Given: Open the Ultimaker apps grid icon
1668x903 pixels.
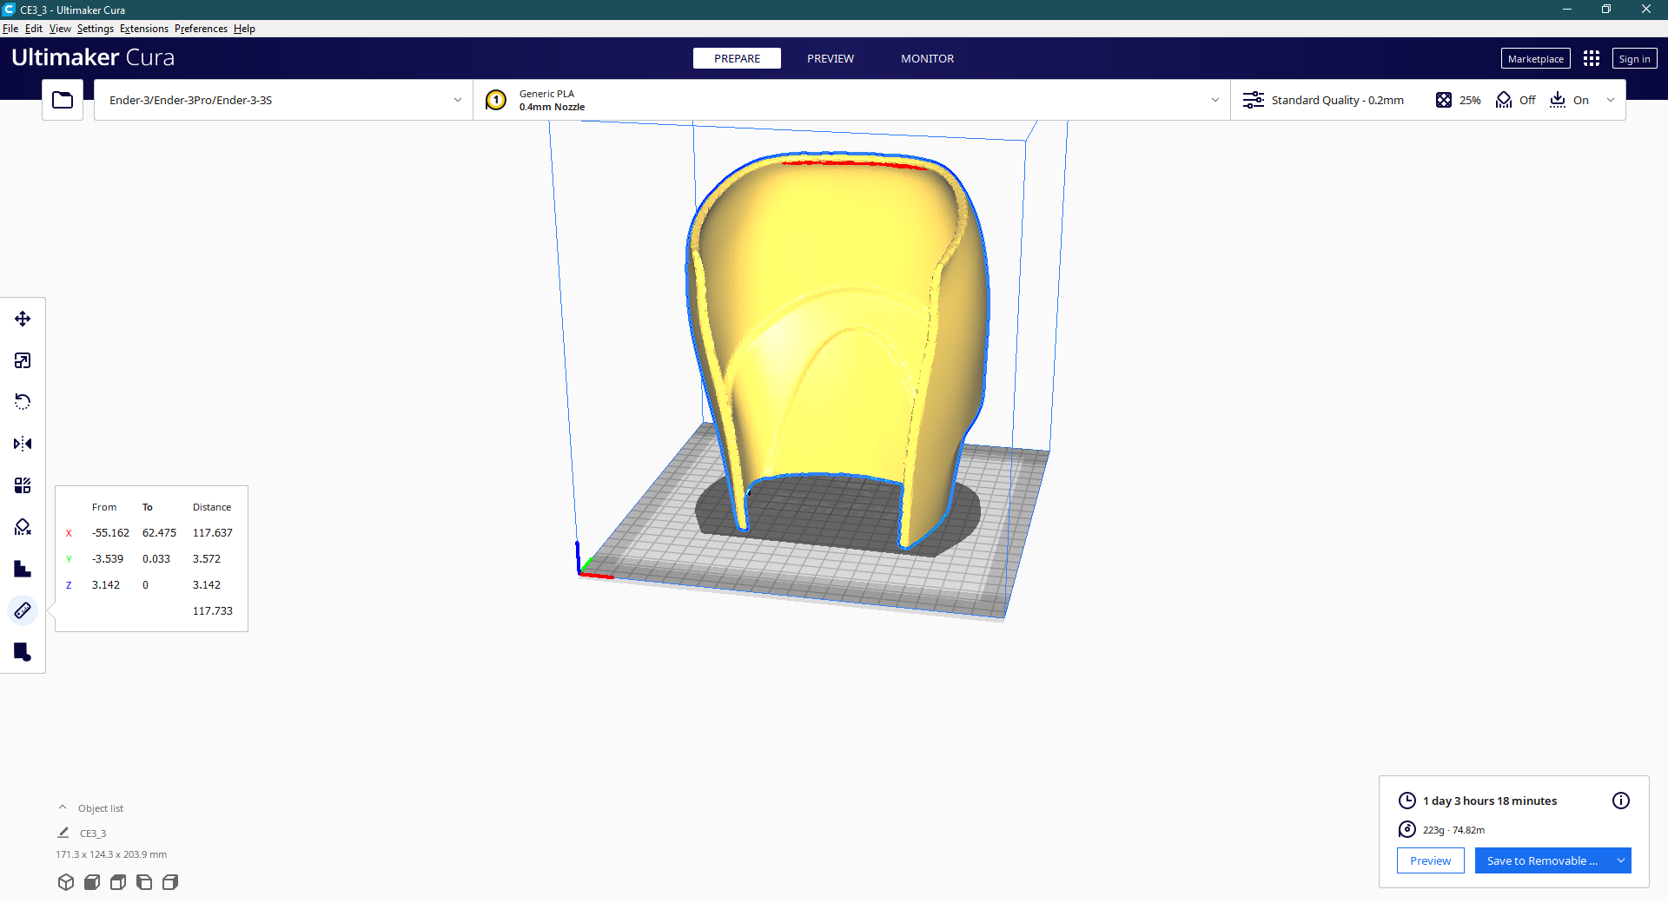Looking at the screenshot, I should pos(1592,58).
